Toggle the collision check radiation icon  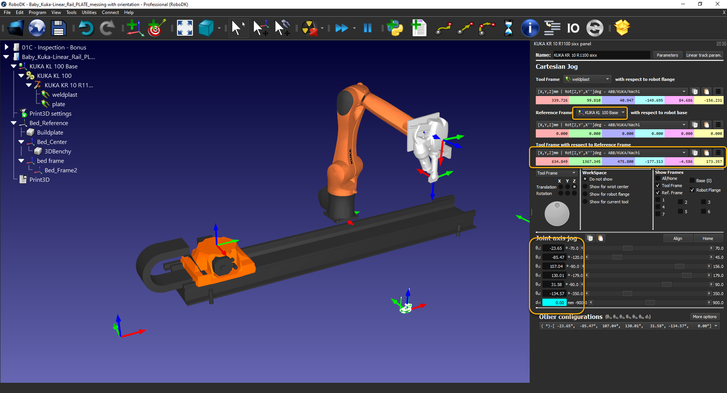(x=310, y=28)
